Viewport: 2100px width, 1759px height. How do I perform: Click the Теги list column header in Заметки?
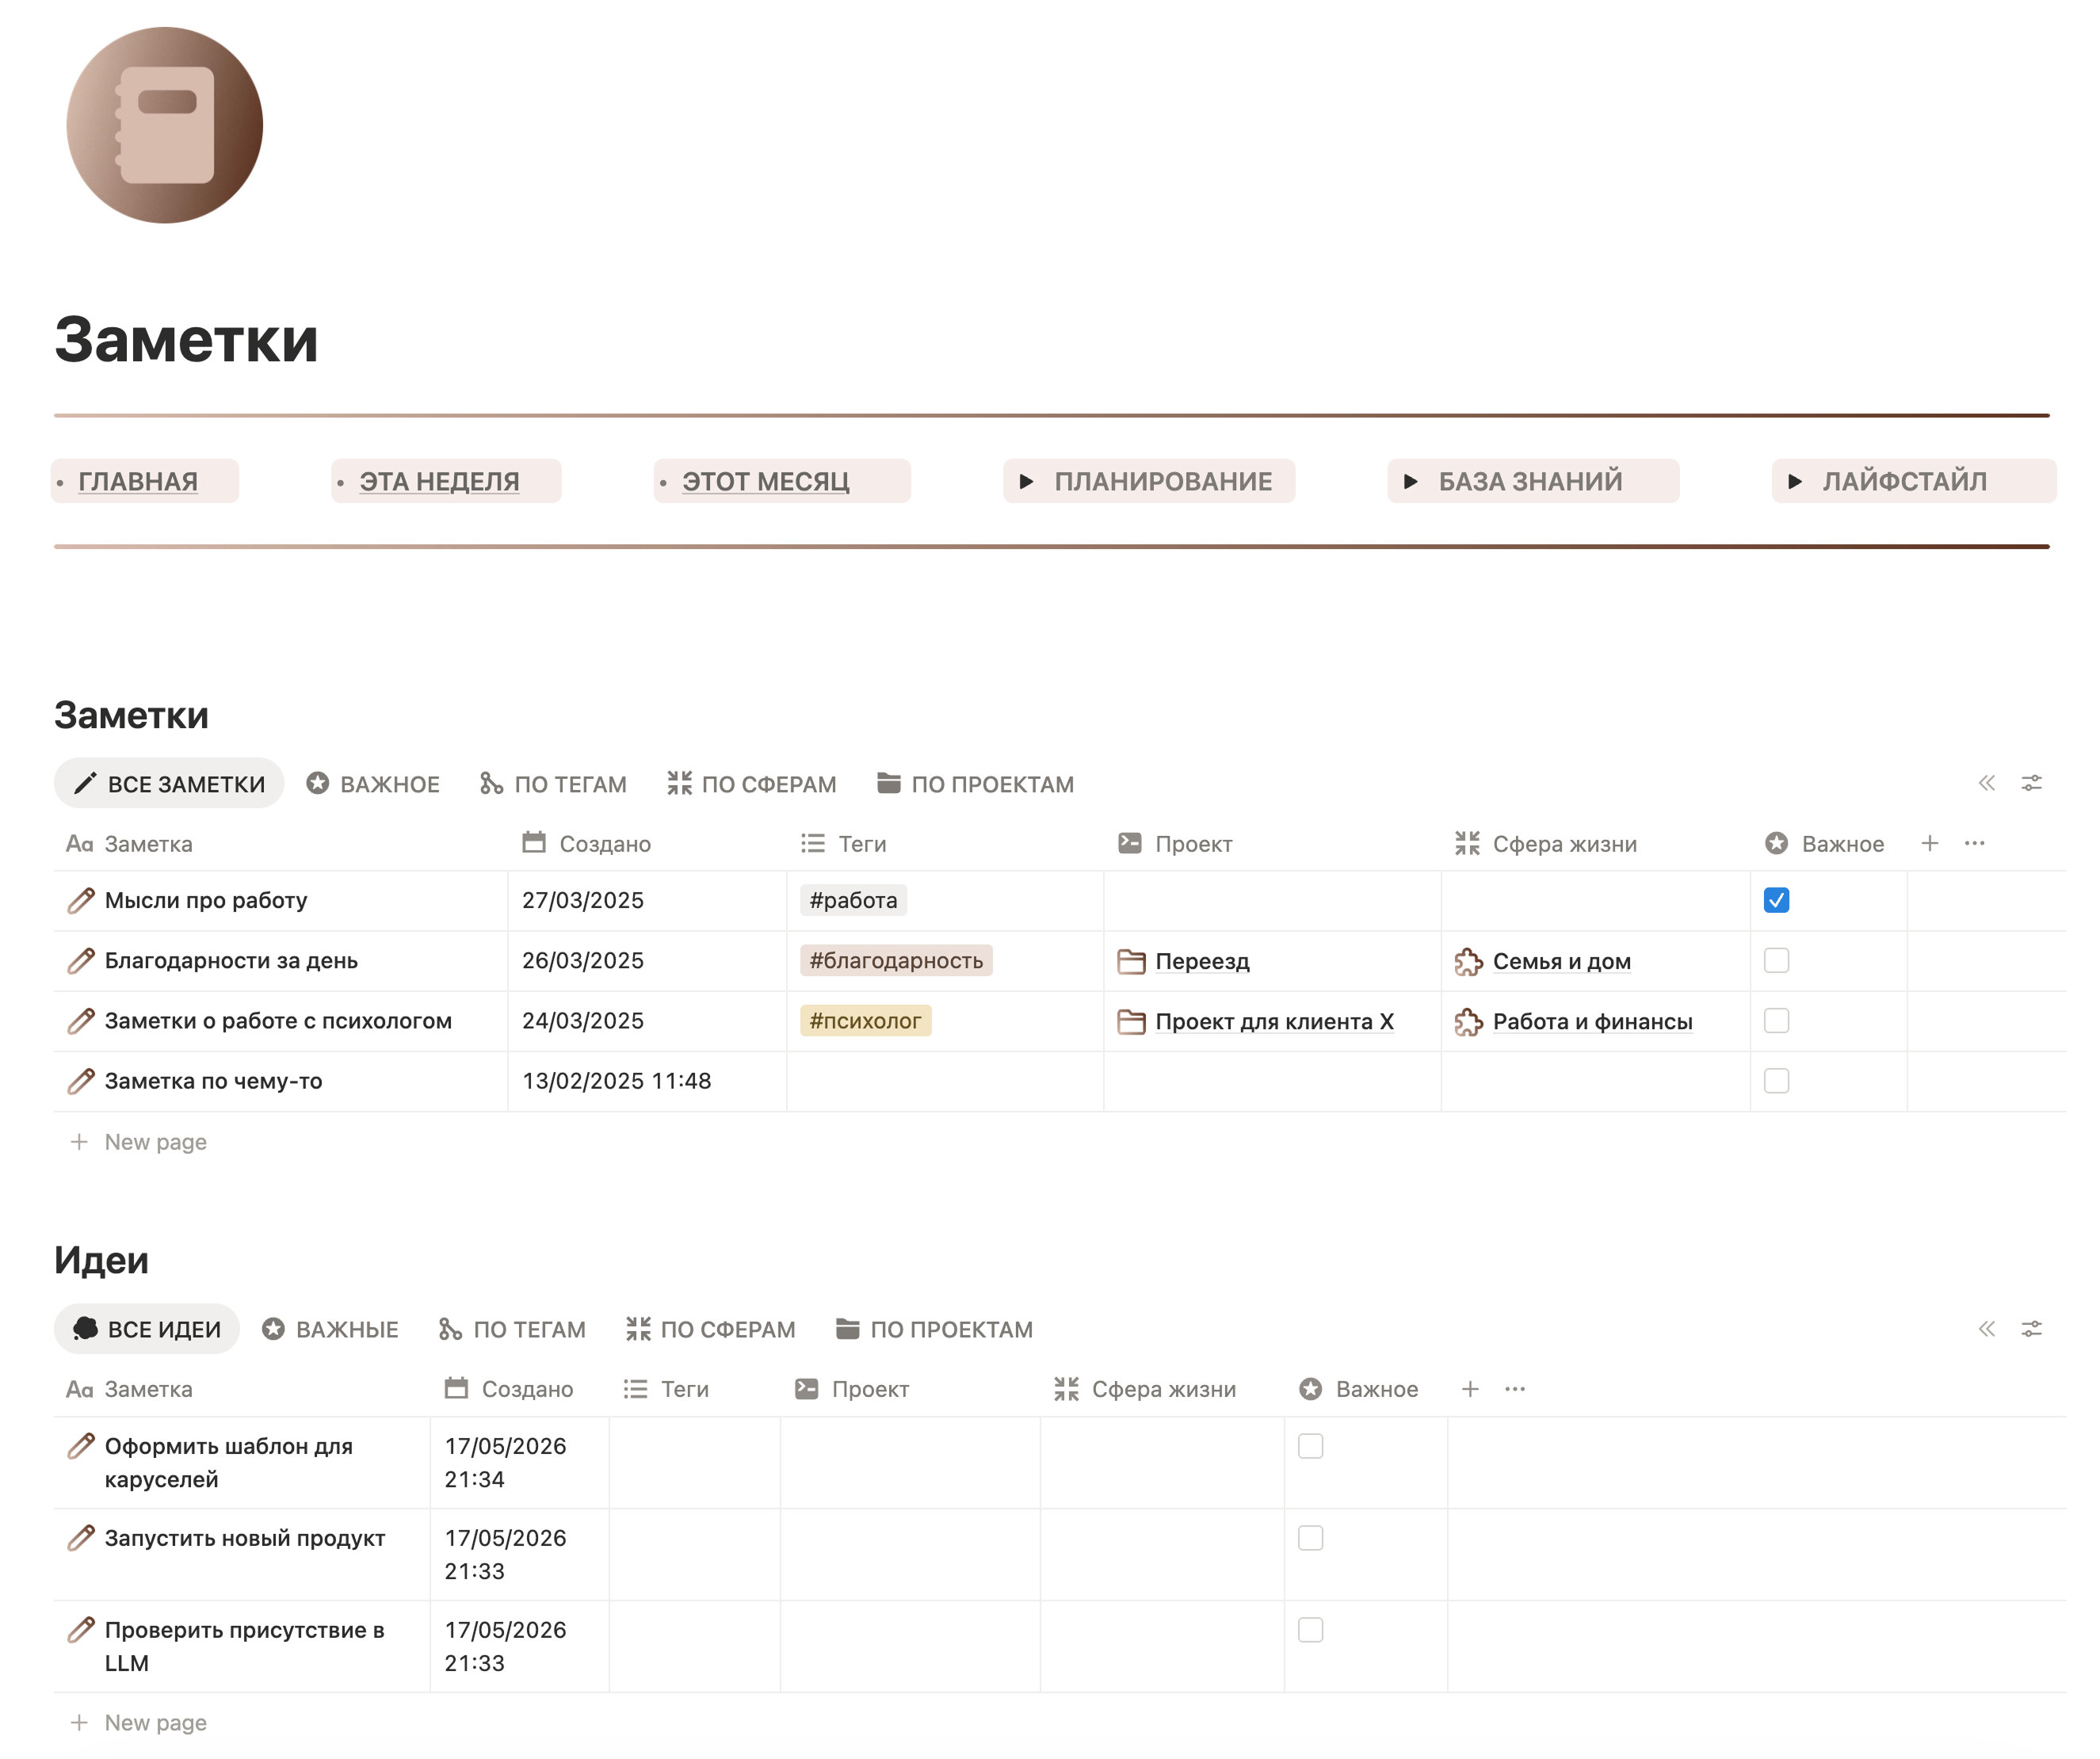click(x=843, y=843)
